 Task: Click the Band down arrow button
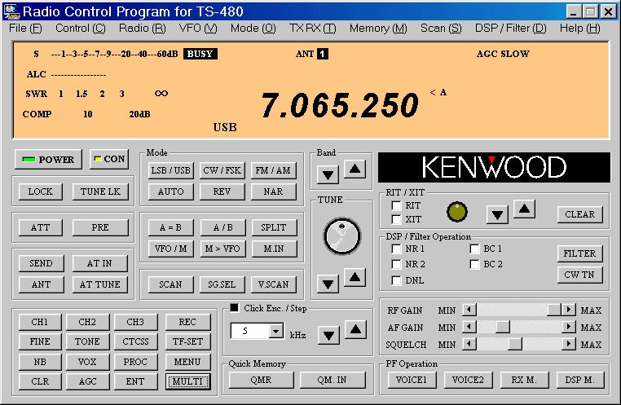(x=328, y=174)
